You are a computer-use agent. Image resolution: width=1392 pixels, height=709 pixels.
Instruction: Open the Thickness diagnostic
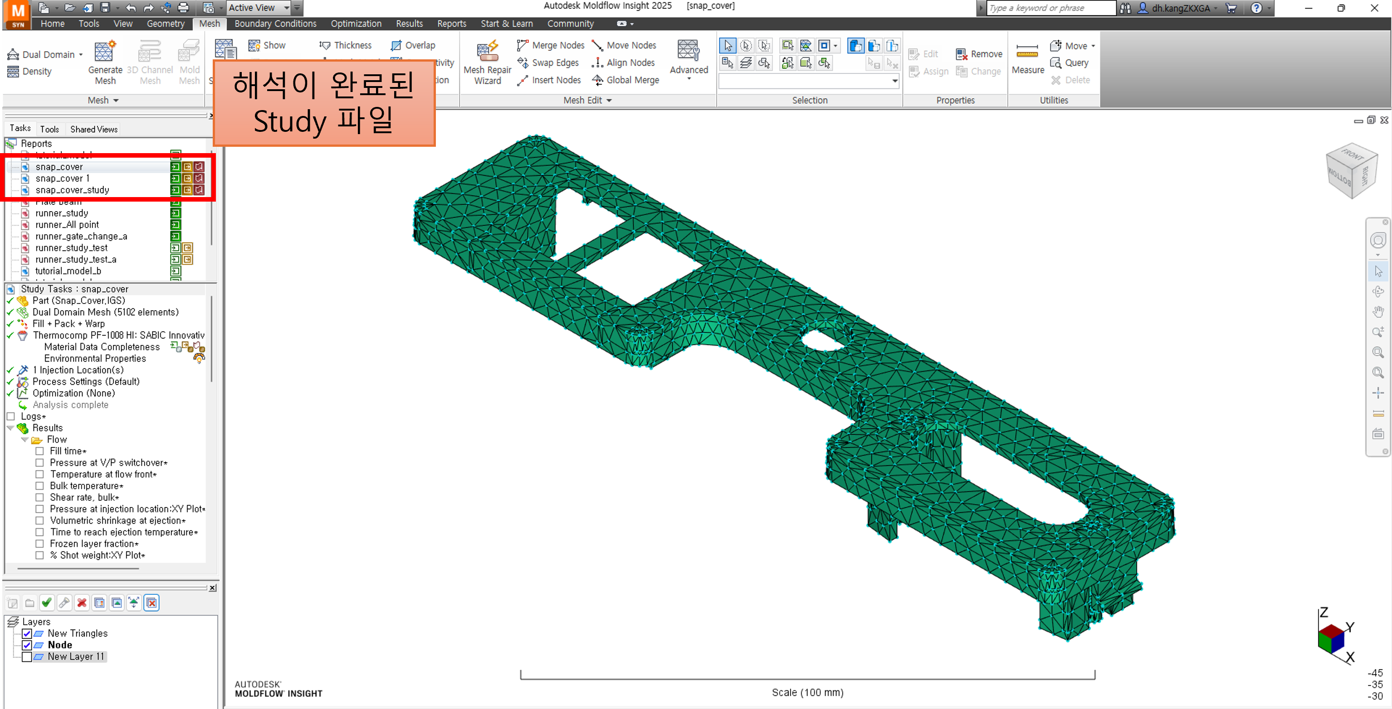click(345, 45)
